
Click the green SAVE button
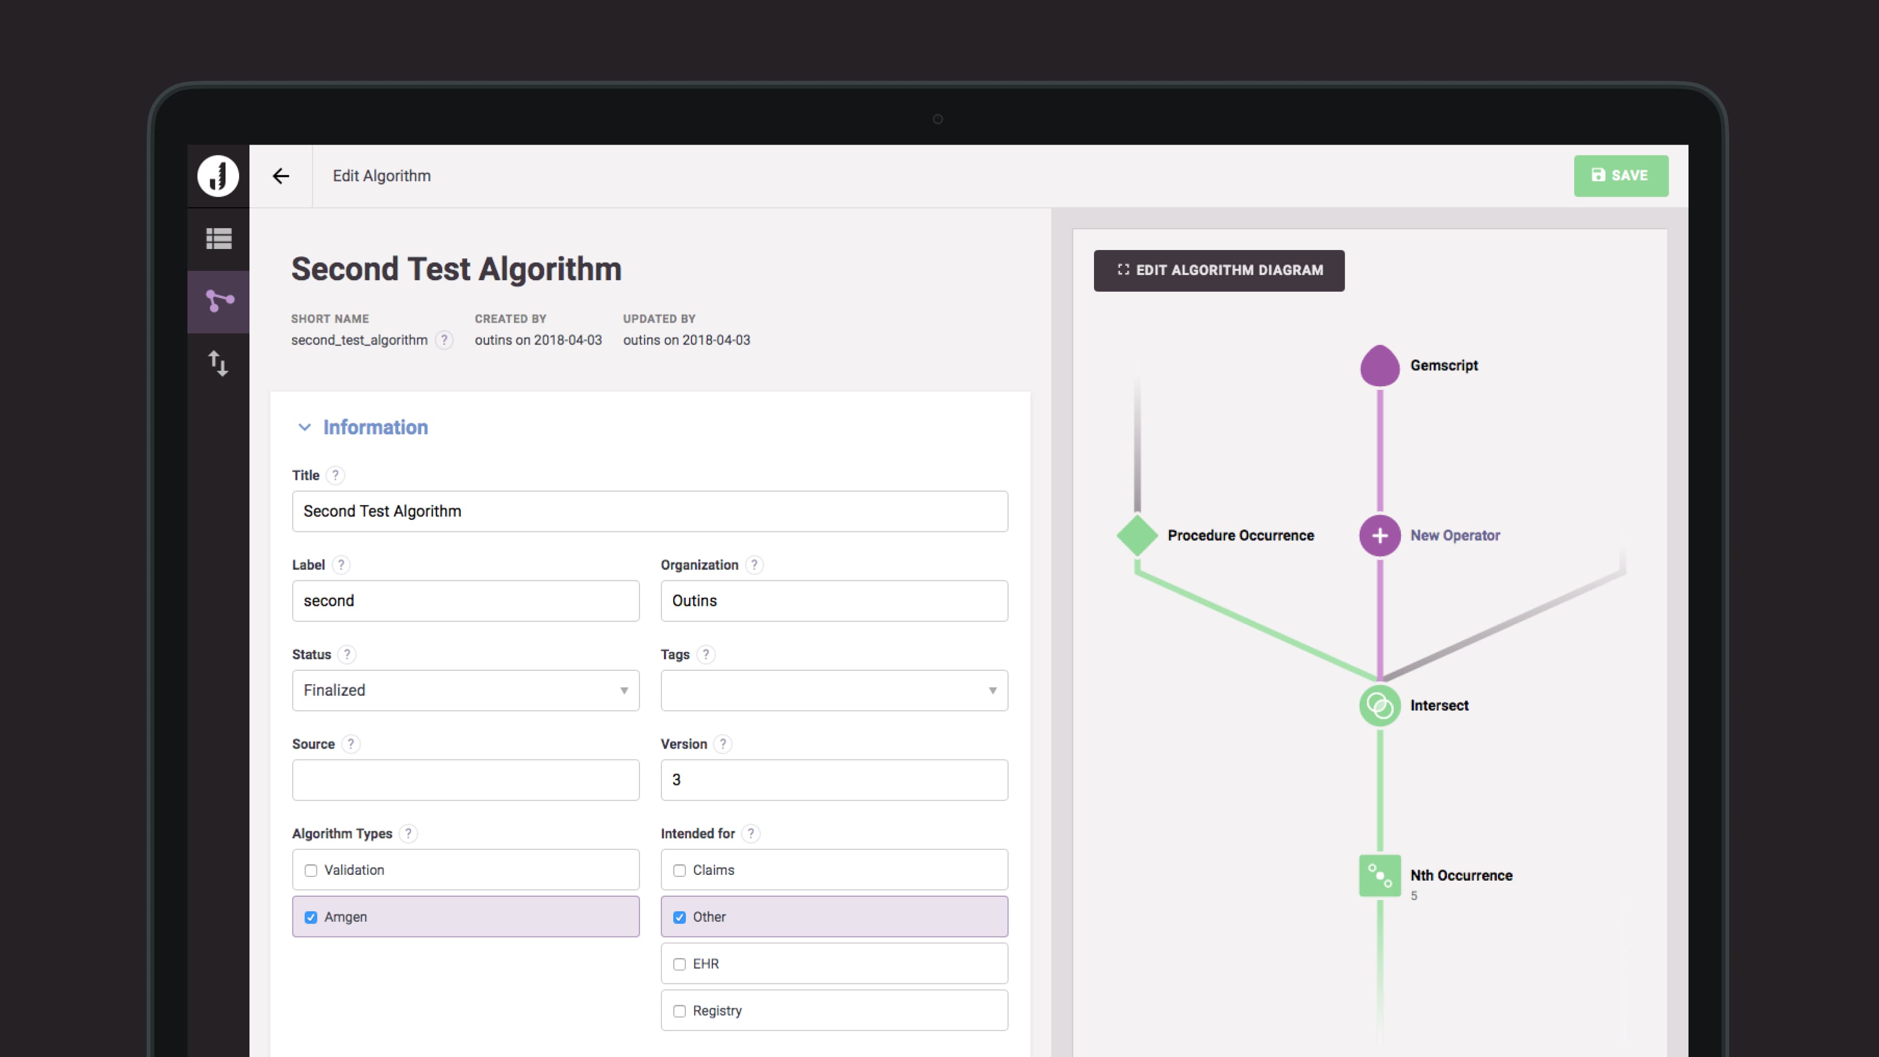click(x=1620, y=175)
